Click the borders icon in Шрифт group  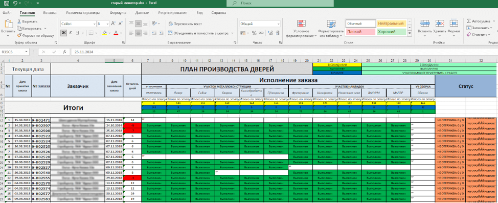[91, 33]
